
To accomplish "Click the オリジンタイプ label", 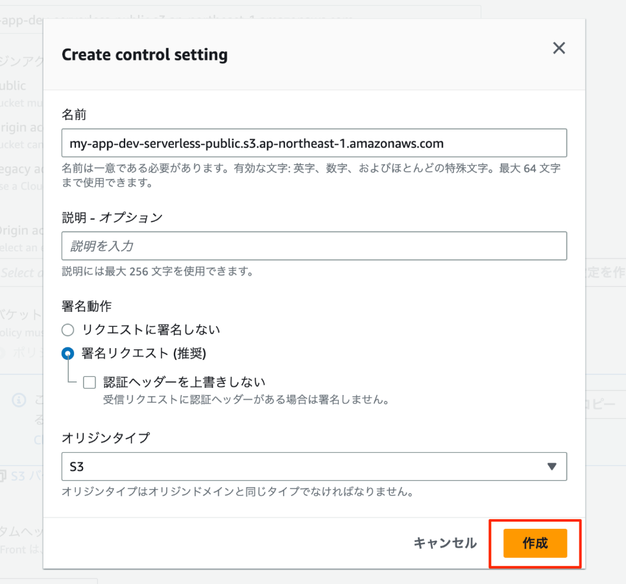I will [106, 438].
